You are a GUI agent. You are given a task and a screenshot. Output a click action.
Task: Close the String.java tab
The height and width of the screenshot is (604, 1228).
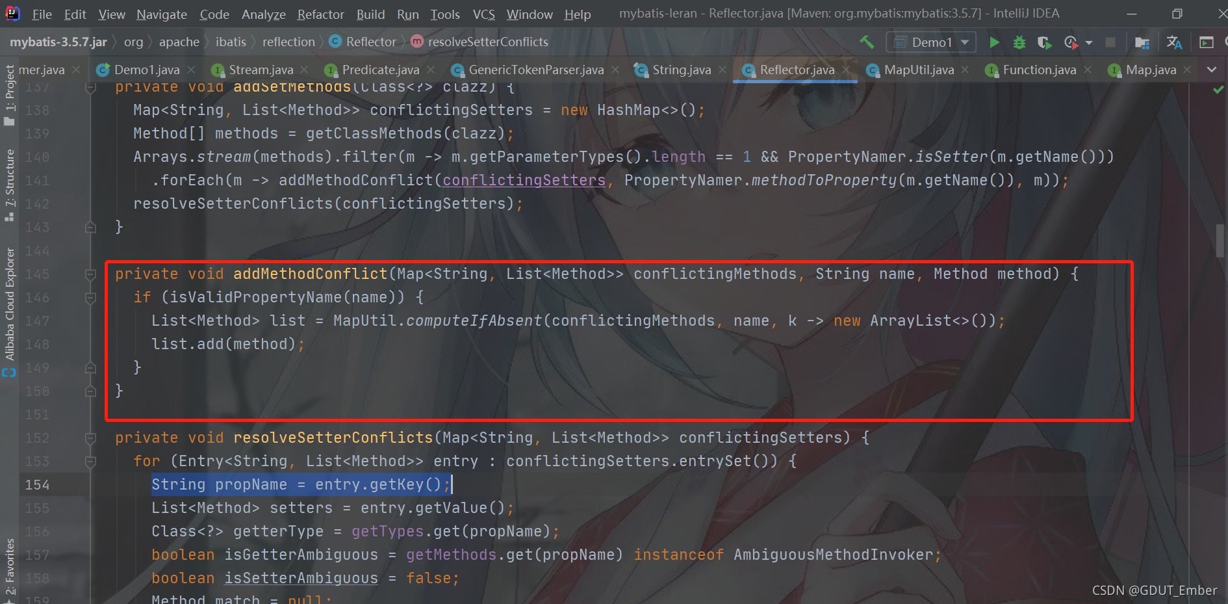click(x=723, y=70)
